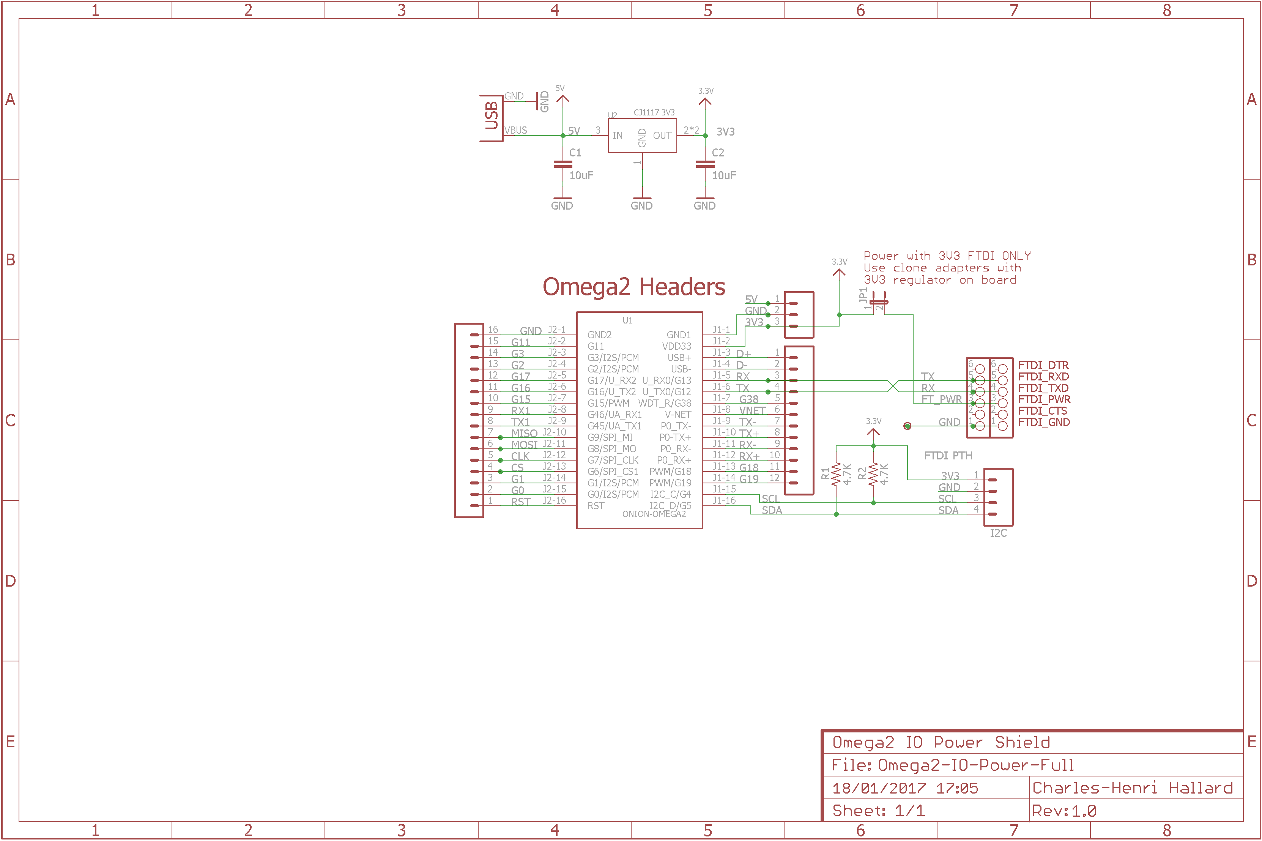Select resistor R2 4.7K

(x=873, y=474)
